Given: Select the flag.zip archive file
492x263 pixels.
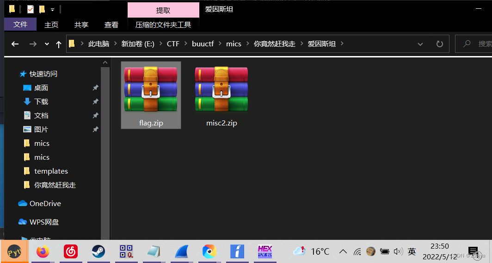Looking at the screenshot, I should (151, 95).
